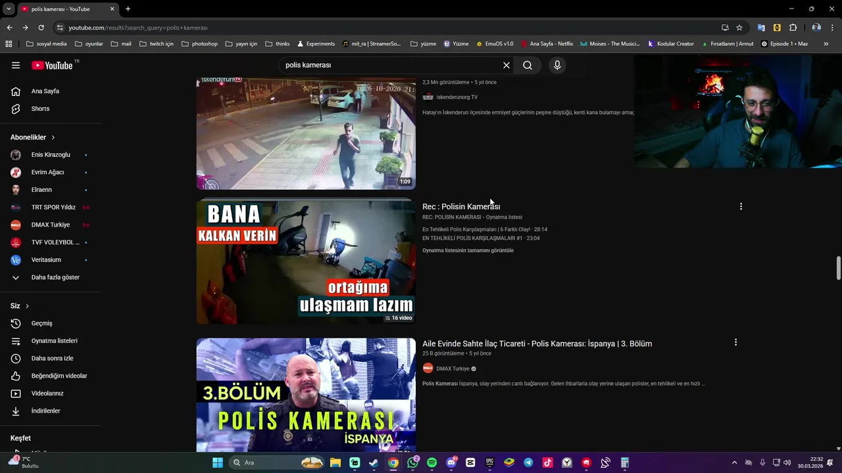This screenshot has height=473, width=842.
Task: Click the browser address bar URL
Action: 138,28
